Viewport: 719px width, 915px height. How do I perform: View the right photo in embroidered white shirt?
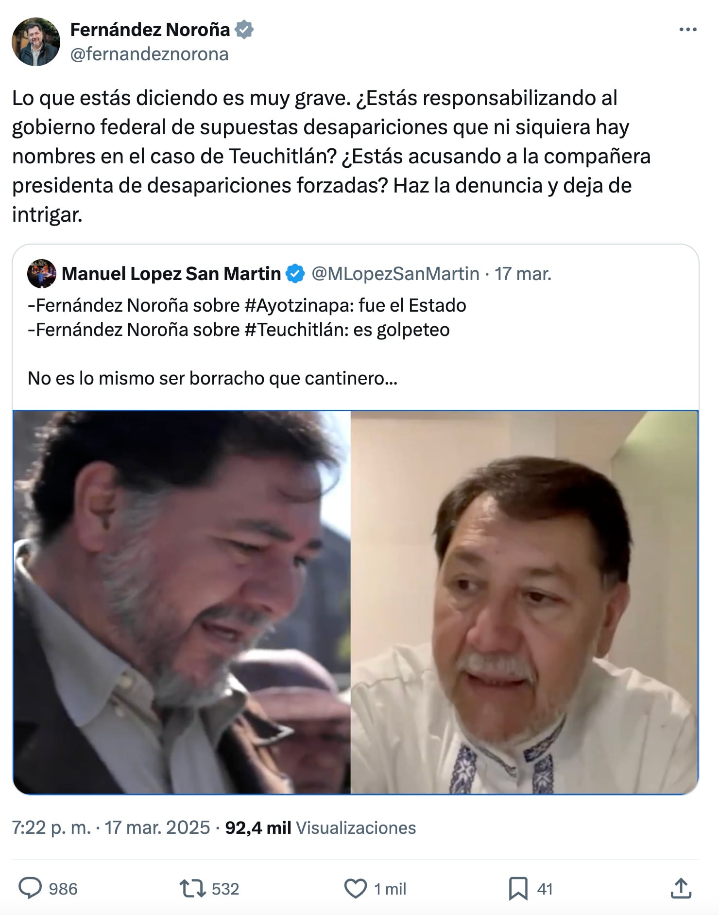524,602
